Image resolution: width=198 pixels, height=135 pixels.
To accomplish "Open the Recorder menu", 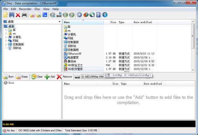I will tap(25, 9).
